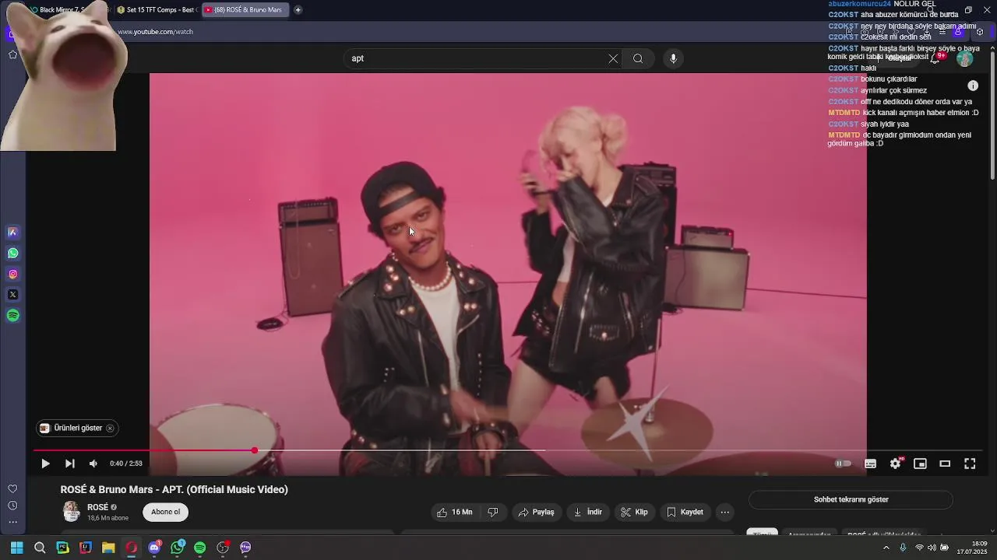Like the video with 16 Mn likes
997x560 pixels.
[455, 512]
